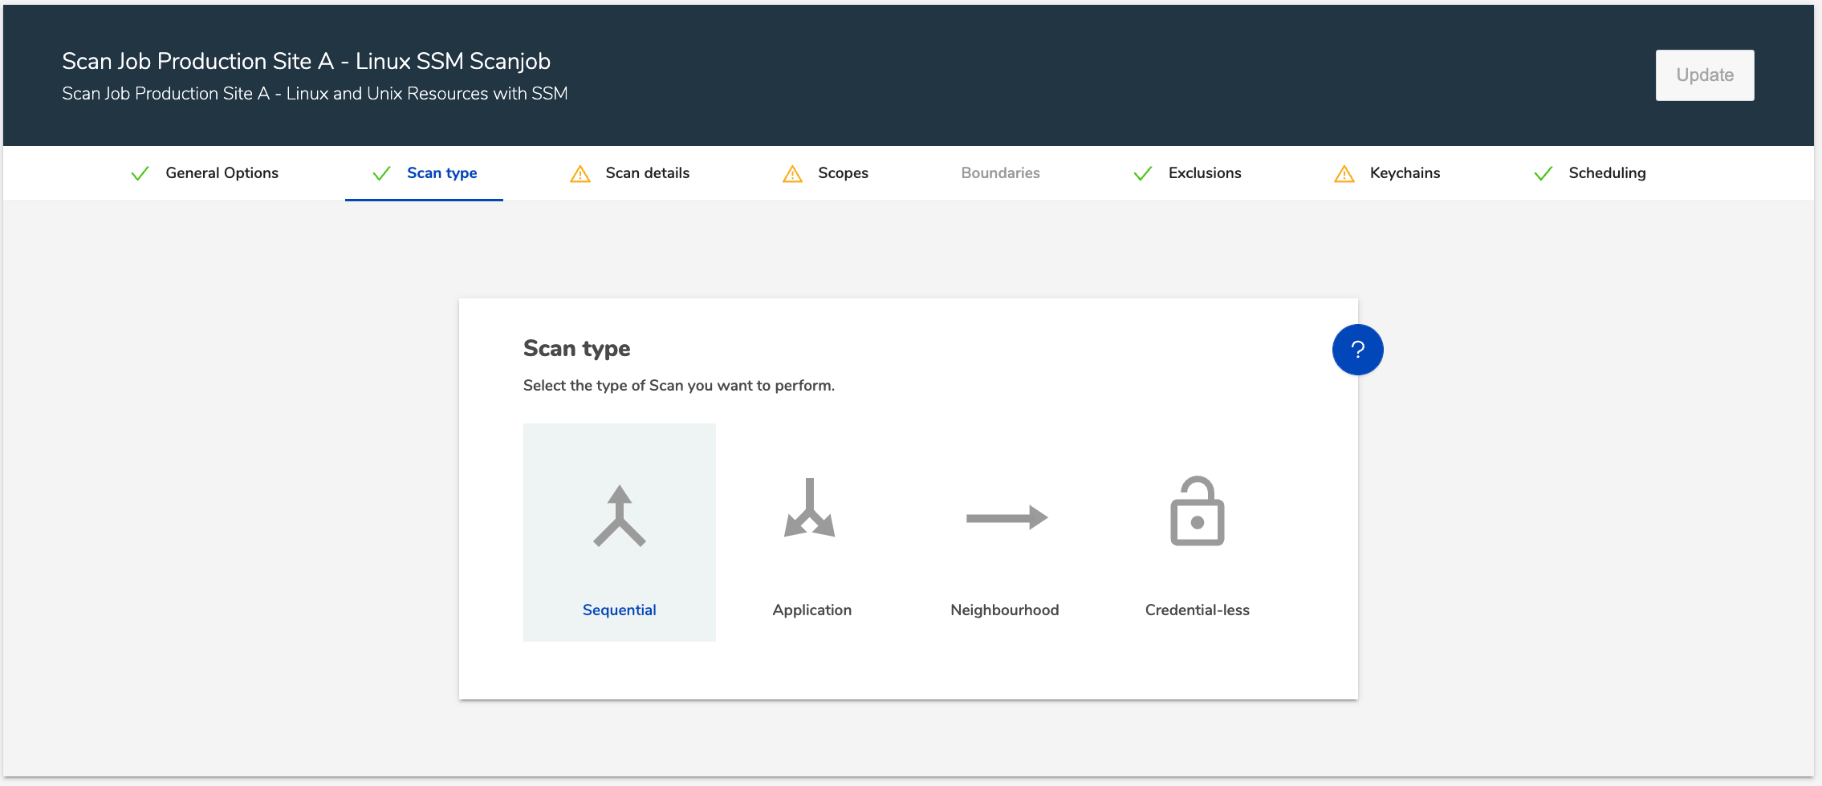Screen dimensions: 1822x786
Task: Click the Sequential label text
Action: coord(619,610)
